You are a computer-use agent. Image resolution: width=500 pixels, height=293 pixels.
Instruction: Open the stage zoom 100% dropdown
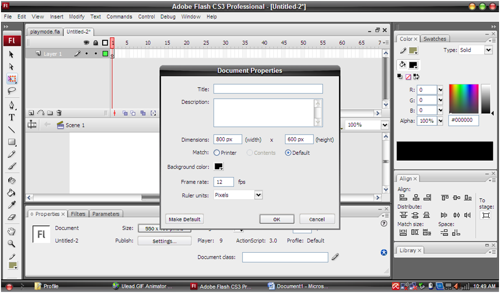pos(385,125)
